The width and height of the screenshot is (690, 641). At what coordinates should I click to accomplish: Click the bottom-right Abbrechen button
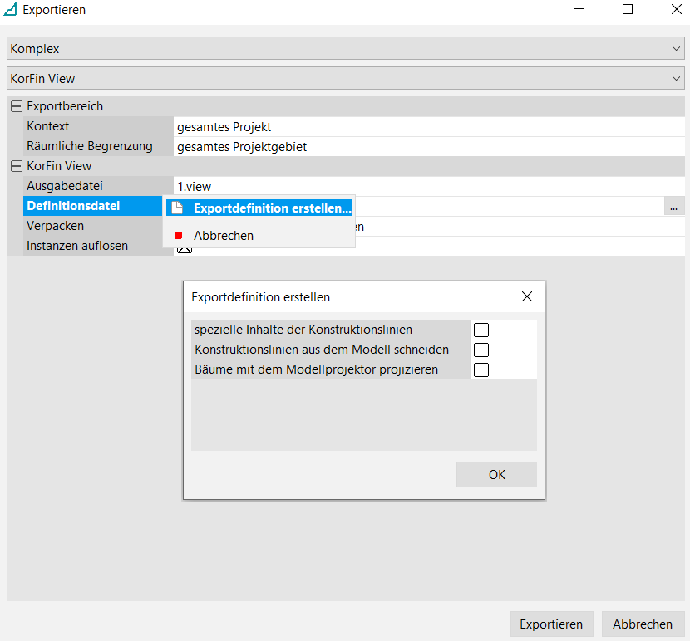(642, 624)
